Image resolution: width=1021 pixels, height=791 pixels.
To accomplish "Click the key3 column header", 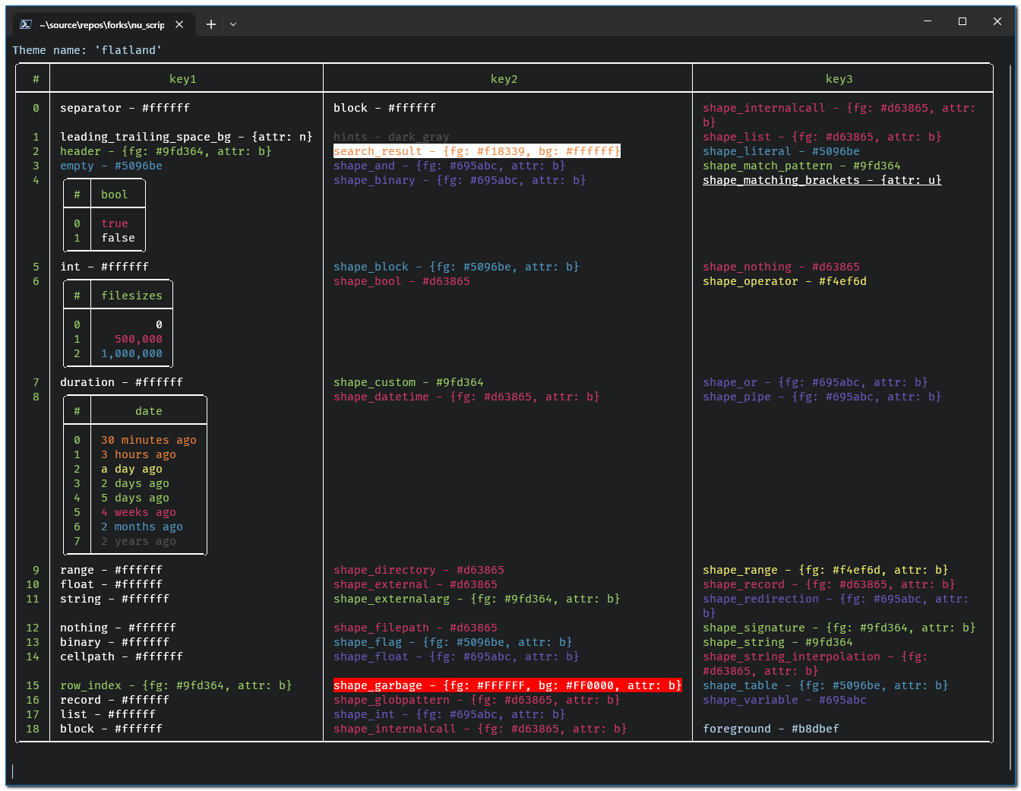I will [839, 79].
